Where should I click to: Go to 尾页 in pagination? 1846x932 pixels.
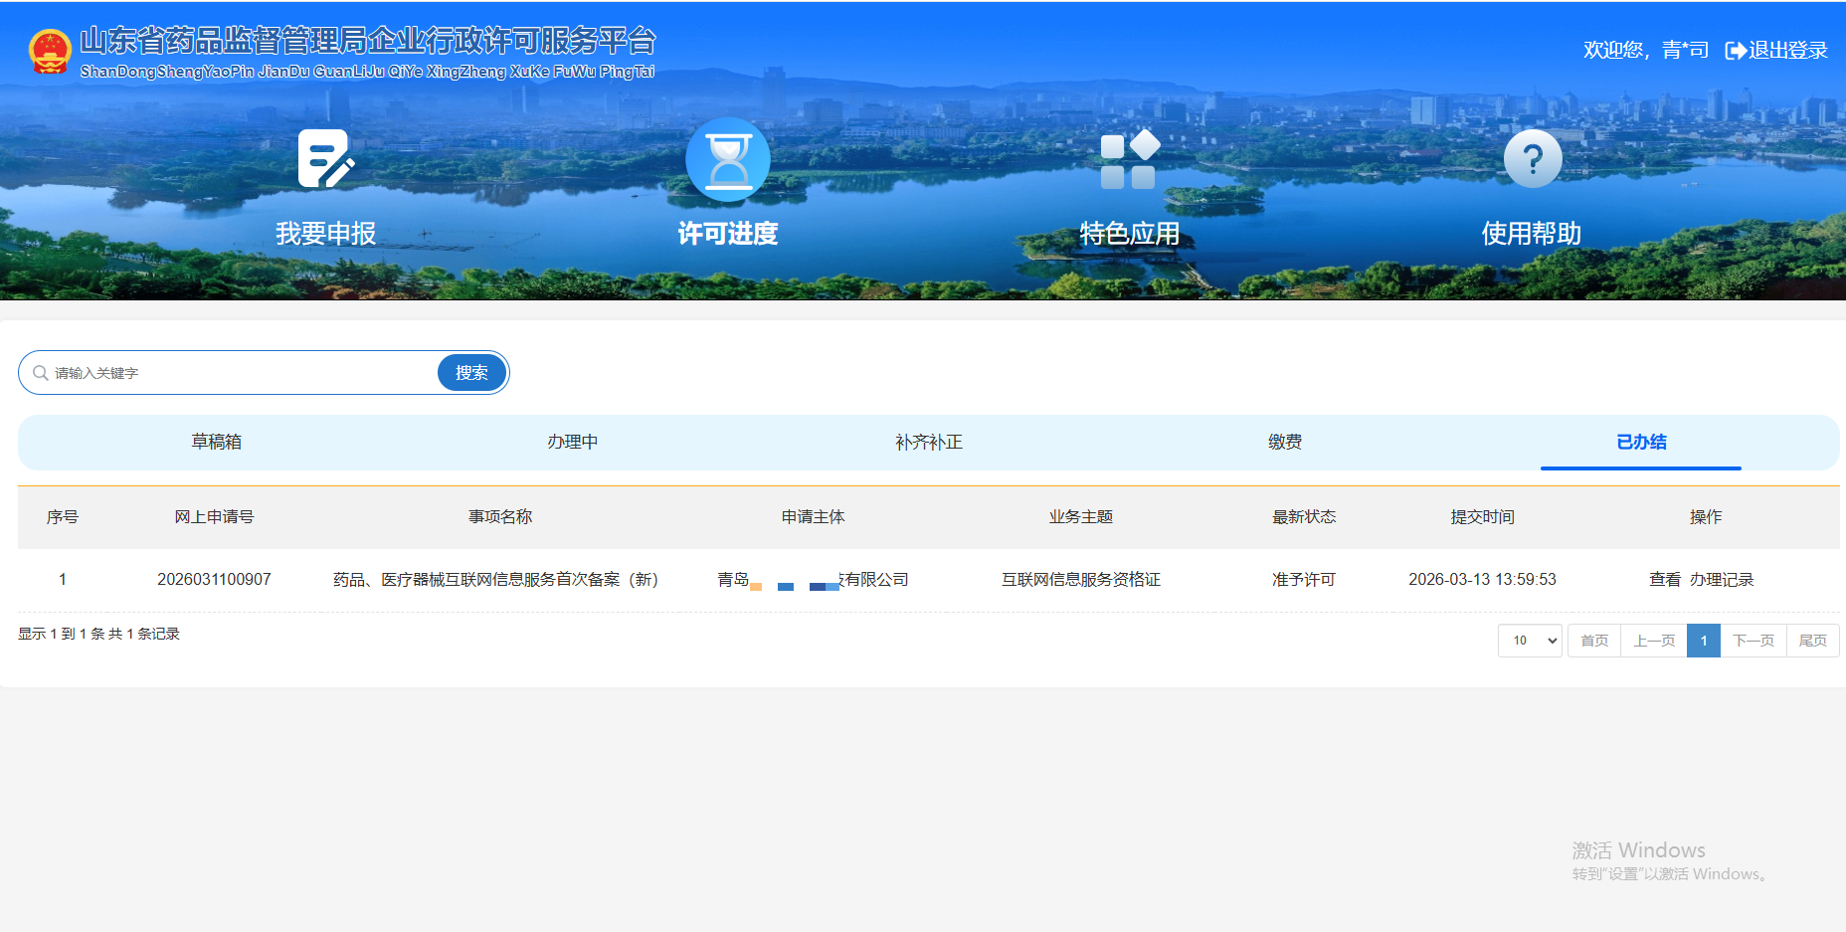pos(1812,641)
